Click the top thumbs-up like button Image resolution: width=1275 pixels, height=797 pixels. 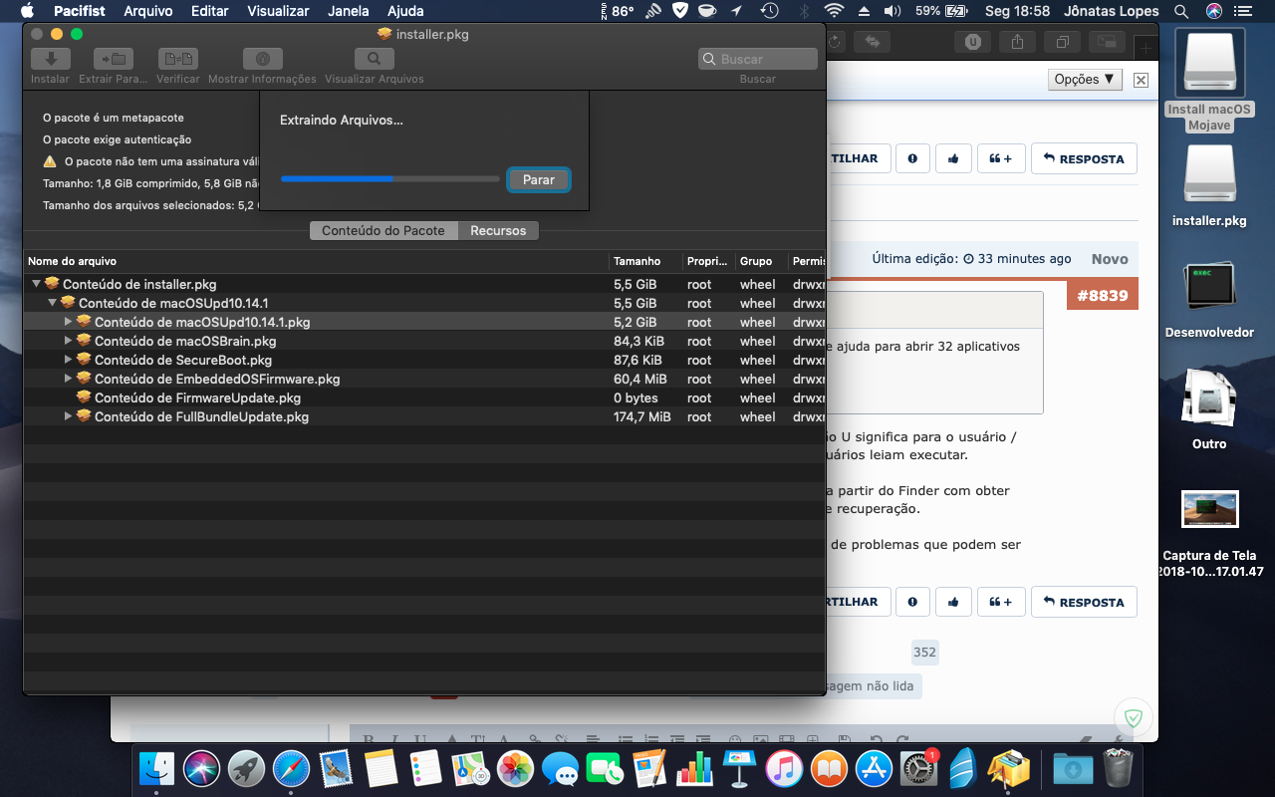point(953,158)
